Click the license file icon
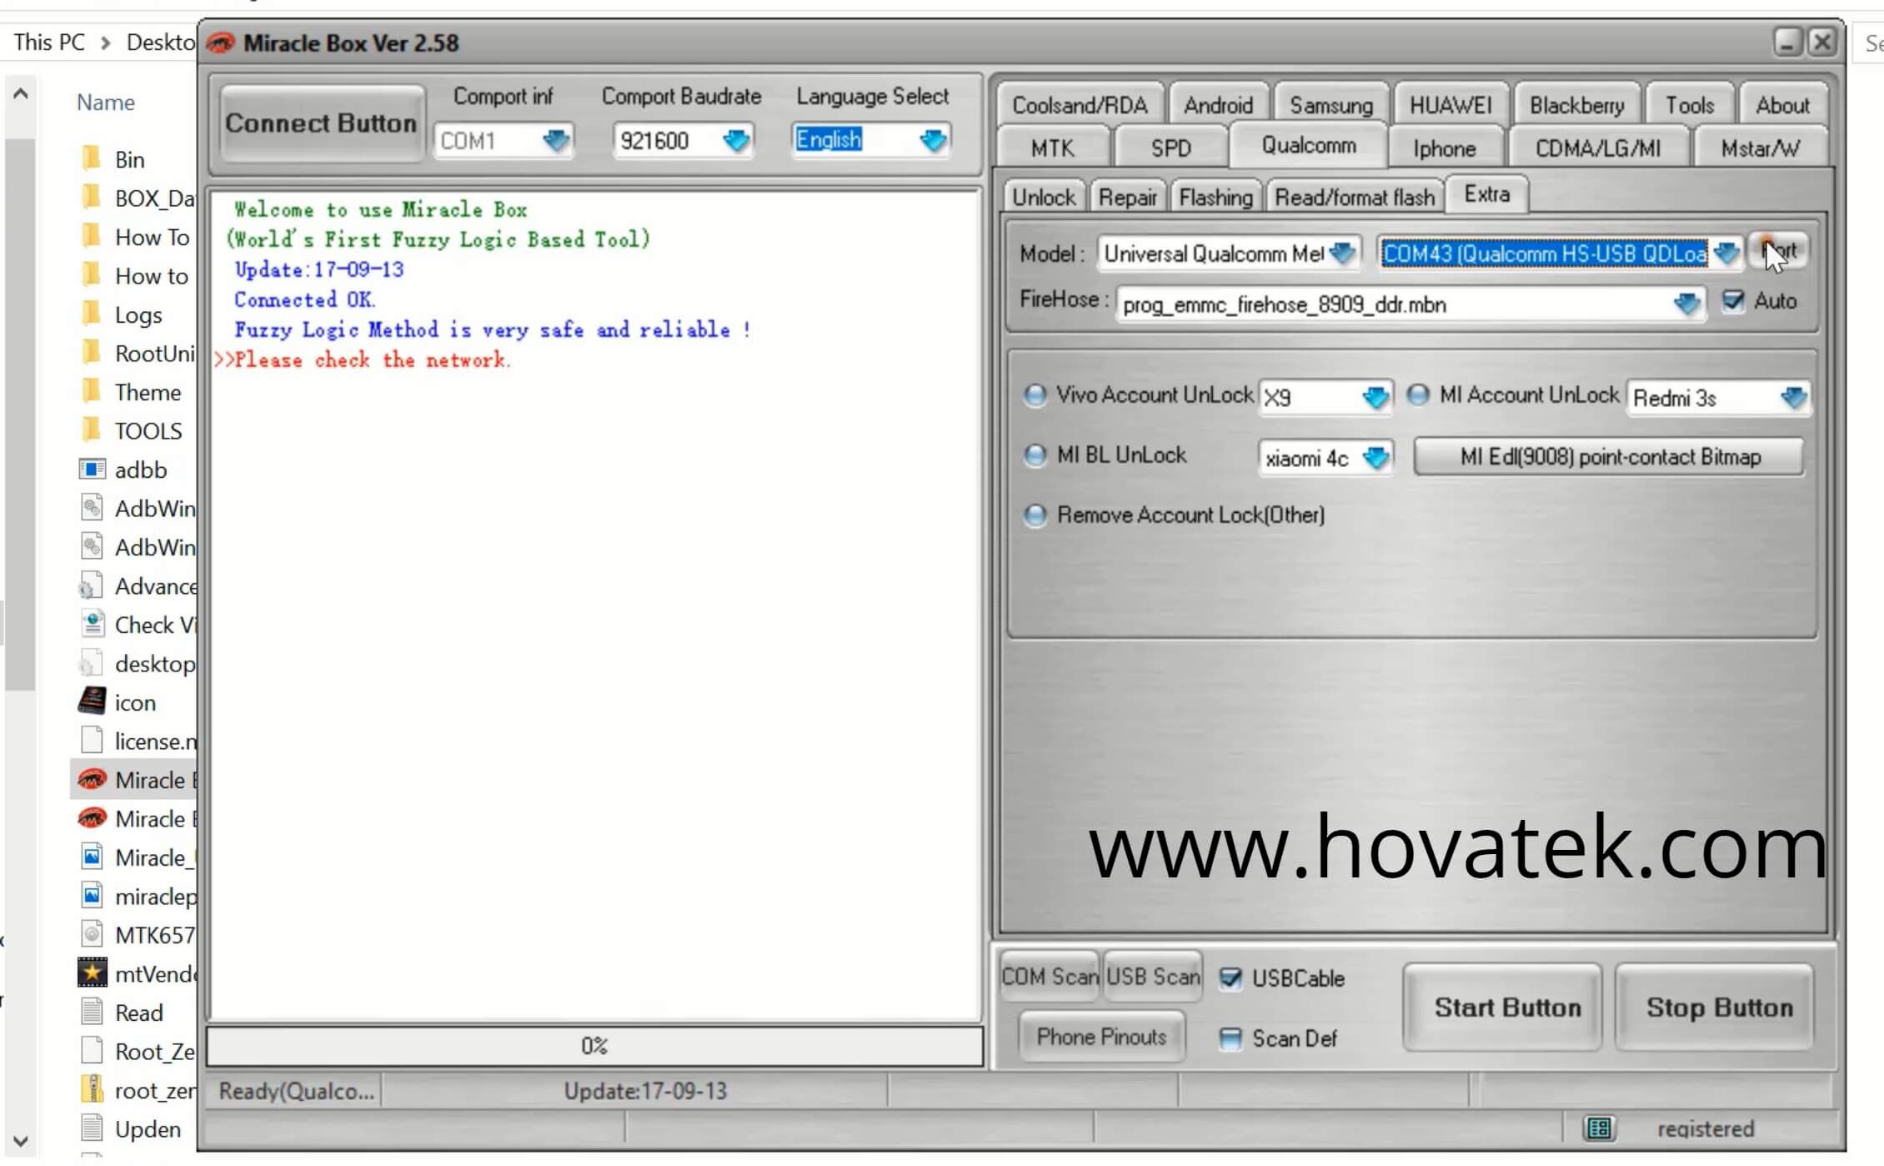Image resolution: width=1884 pixels, height=1166 pixels. 92,741
